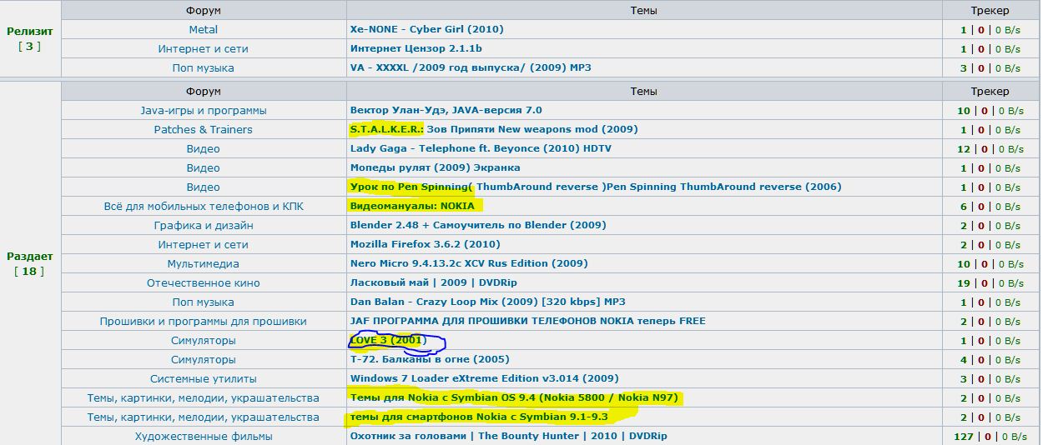Screen dimensions: 1043x445
Task: Select tracker stats 4 | 0 | 0 B/s
Action: (x=990, y=359)
